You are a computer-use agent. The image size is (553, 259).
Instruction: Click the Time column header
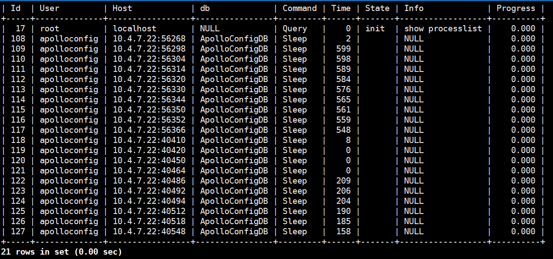tap(341, 8)
